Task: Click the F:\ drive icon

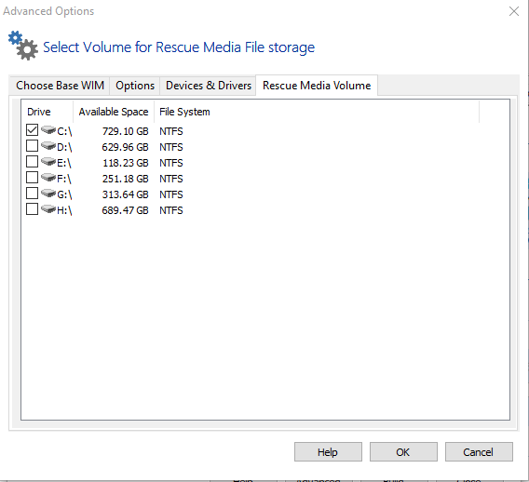Action: (x=48, y=178)
